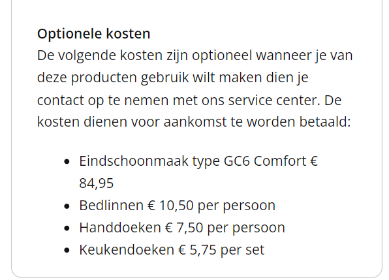389x280 pixels.
Task: Click the word 'optioneel' in first line
Action: [x=222, y=55]
